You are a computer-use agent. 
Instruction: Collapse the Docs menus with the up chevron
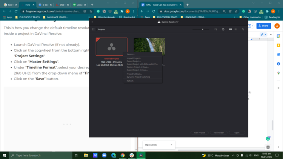tap(271, 35)
